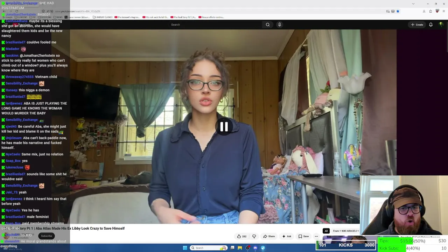This screenshot has width=448, height=252.
Task: Click the KICKS goal progress bar
Action: tap(346, 245)
